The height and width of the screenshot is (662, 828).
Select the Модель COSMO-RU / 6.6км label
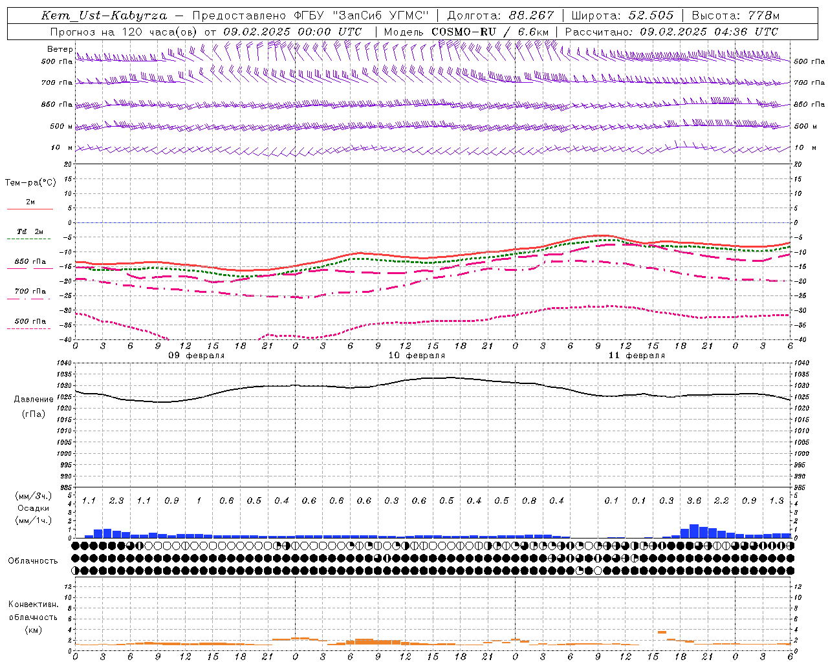coord(466,32)
